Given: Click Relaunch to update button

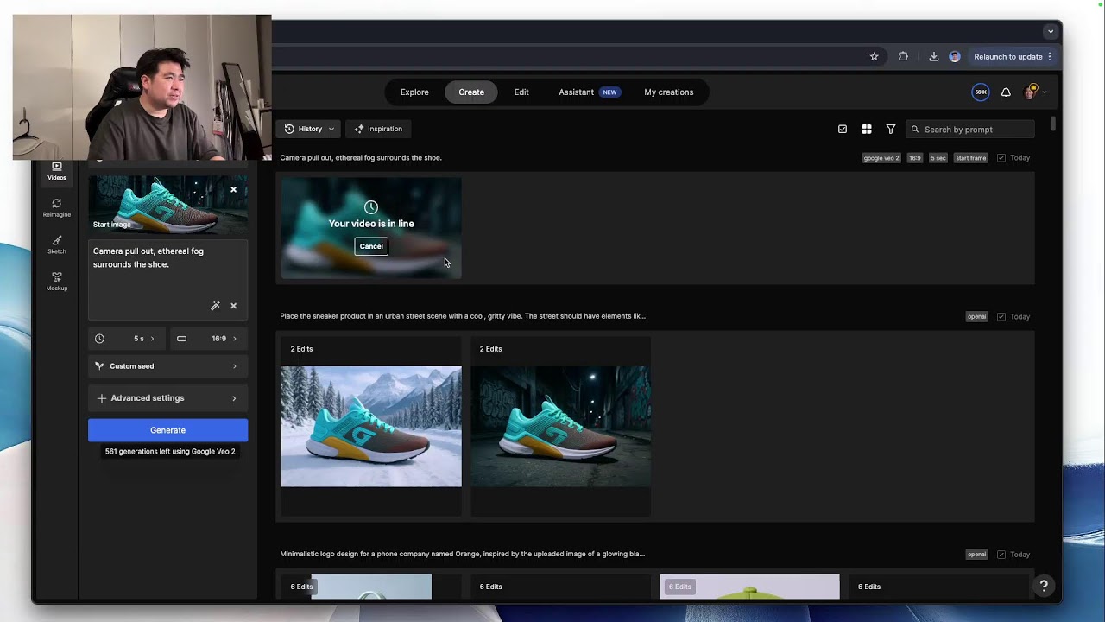Looking at the screenshot, I should pos(1008,57).
